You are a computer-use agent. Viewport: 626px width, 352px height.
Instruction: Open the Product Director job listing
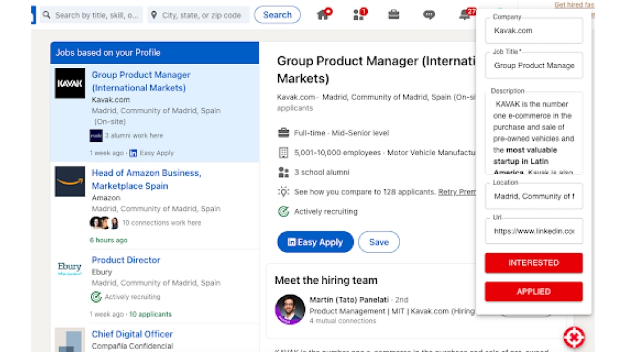point(126,260)
